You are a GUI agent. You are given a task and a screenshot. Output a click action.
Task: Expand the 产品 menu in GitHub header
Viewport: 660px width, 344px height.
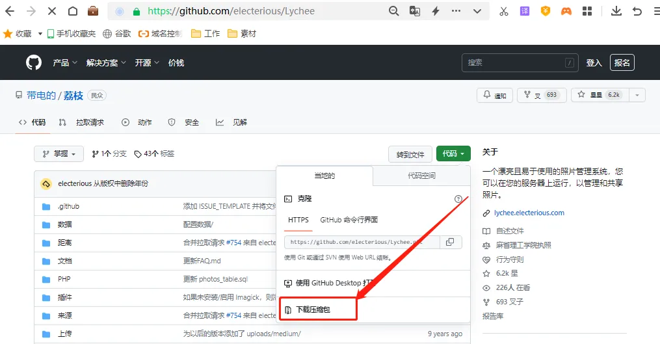[x=65, y=62]
